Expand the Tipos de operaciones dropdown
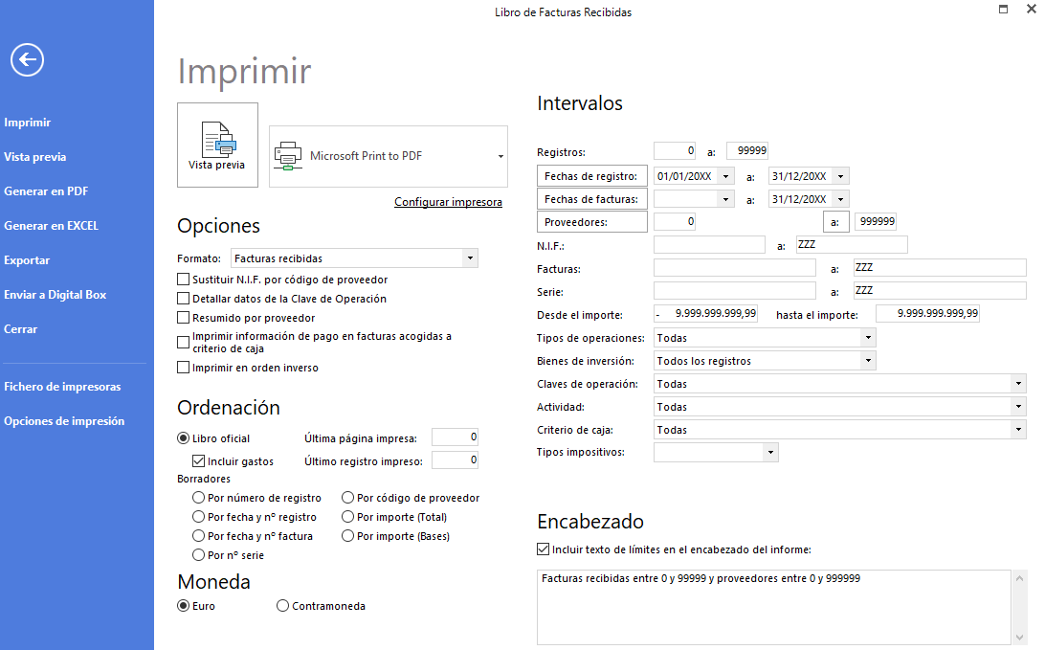Screen dimensions: 1045x650 point(868,338)
